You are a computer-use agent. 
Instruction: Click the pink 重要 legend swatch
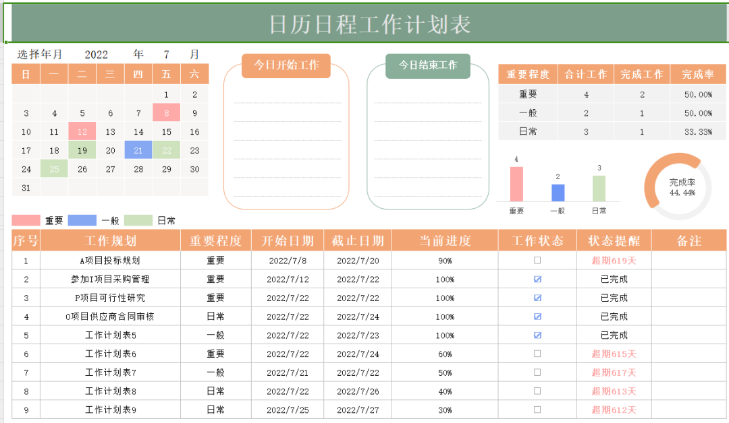26,220
